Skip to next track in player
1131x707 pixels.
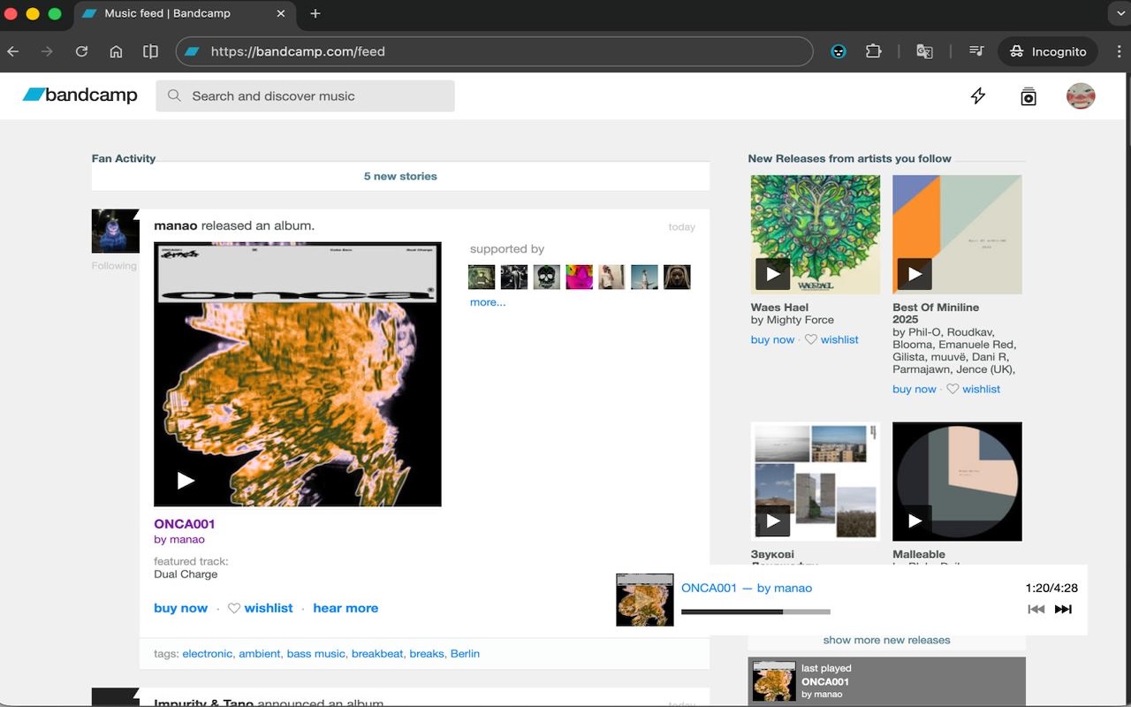[1063, 609]
